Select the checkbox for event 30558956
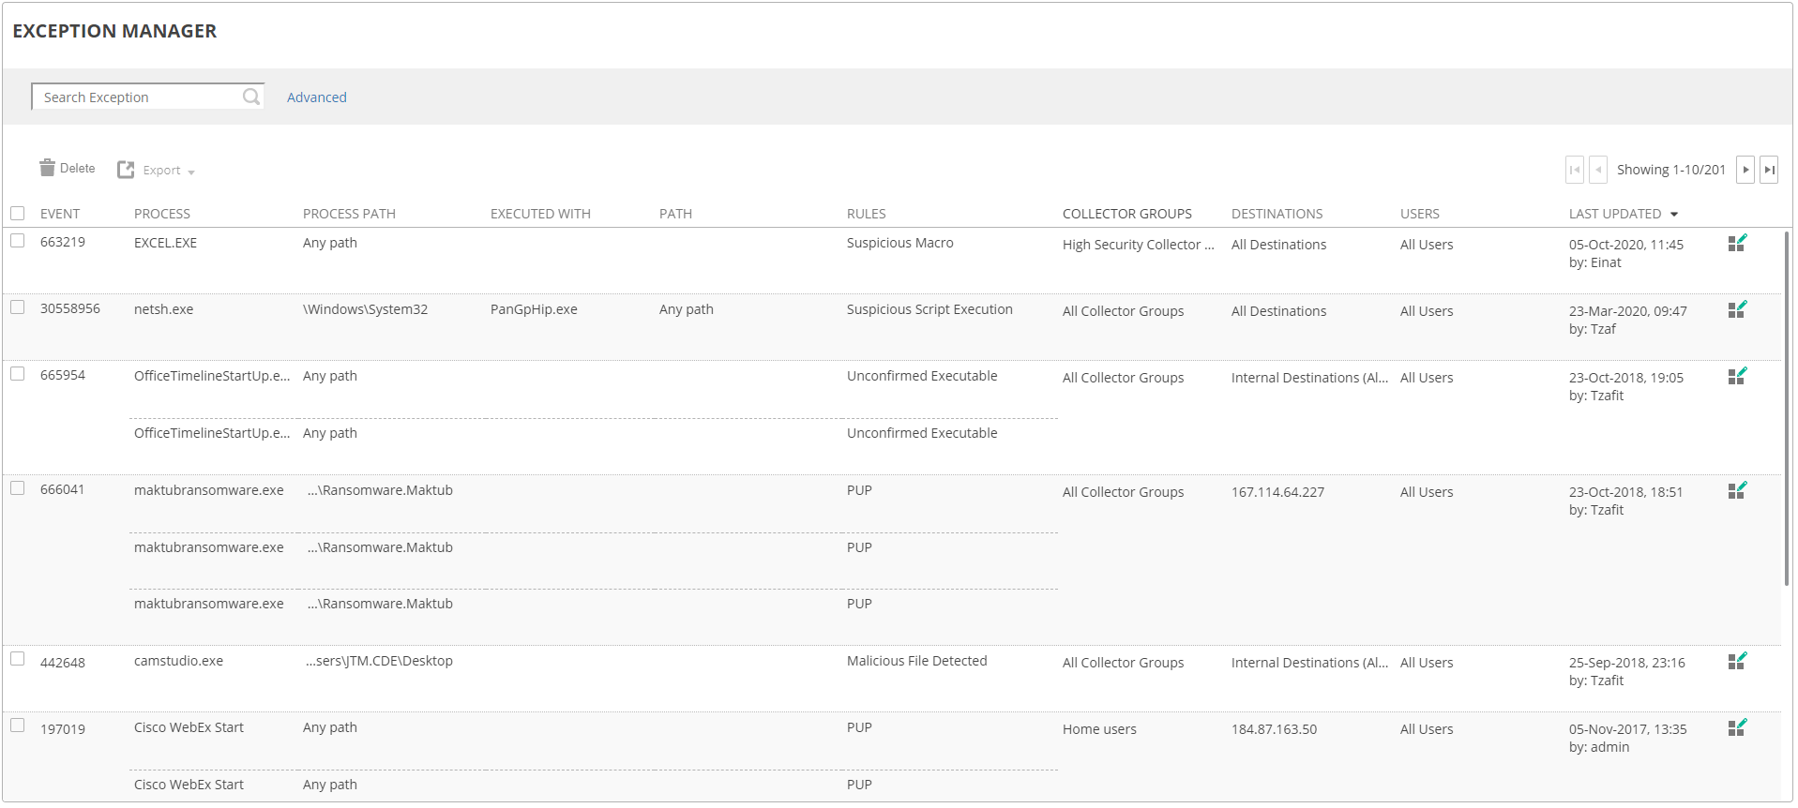This screenshot has width=1798, height=808. point(18,307)
